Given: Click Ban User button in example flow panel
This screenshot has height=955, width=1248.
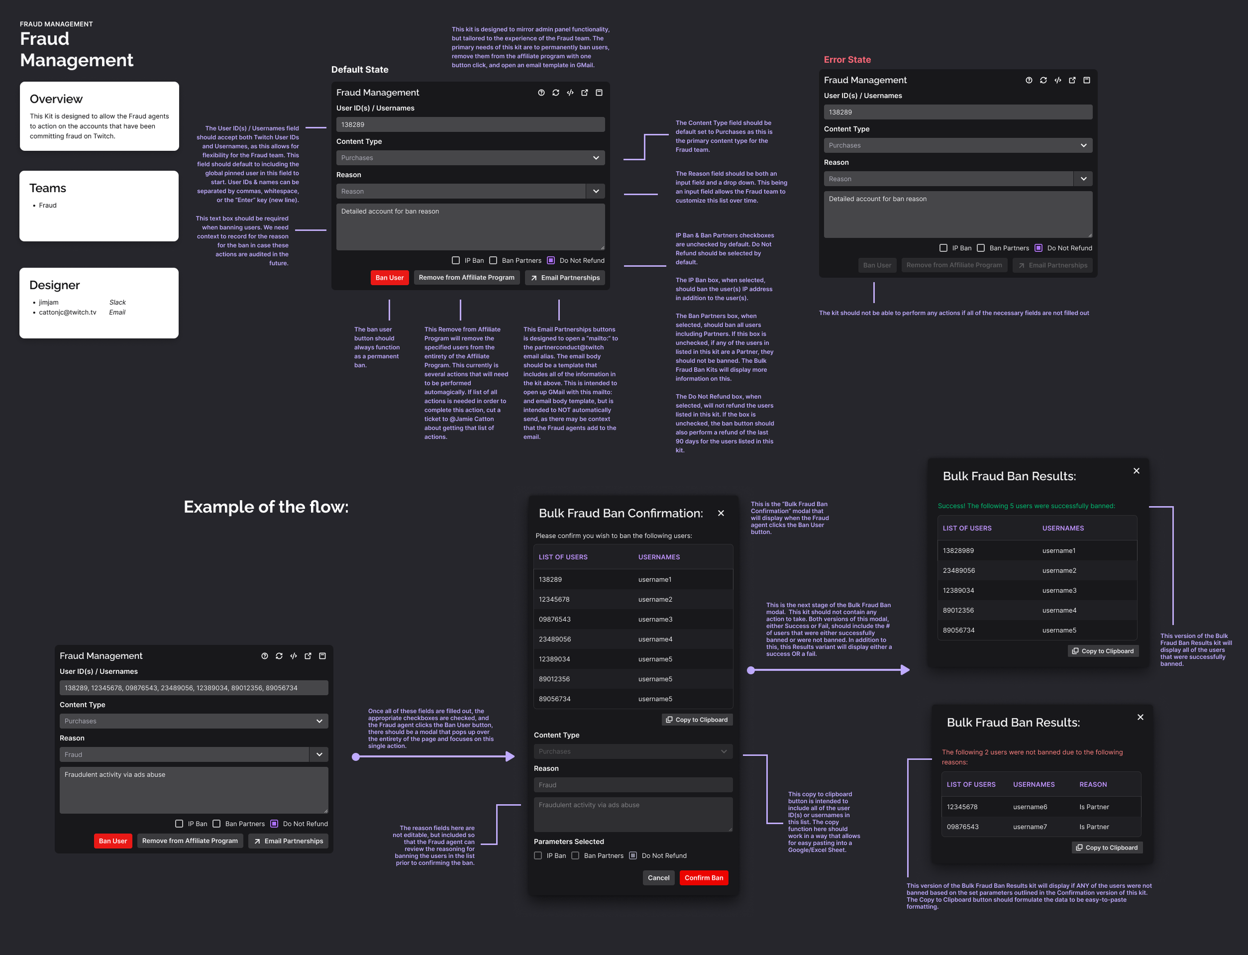Looking at the screenshot, I should 112,841.
